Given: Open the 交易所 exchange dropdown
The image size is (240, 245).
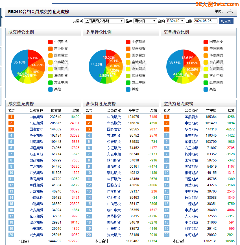Looking at the screenshot, I should [x=104, y=21].
